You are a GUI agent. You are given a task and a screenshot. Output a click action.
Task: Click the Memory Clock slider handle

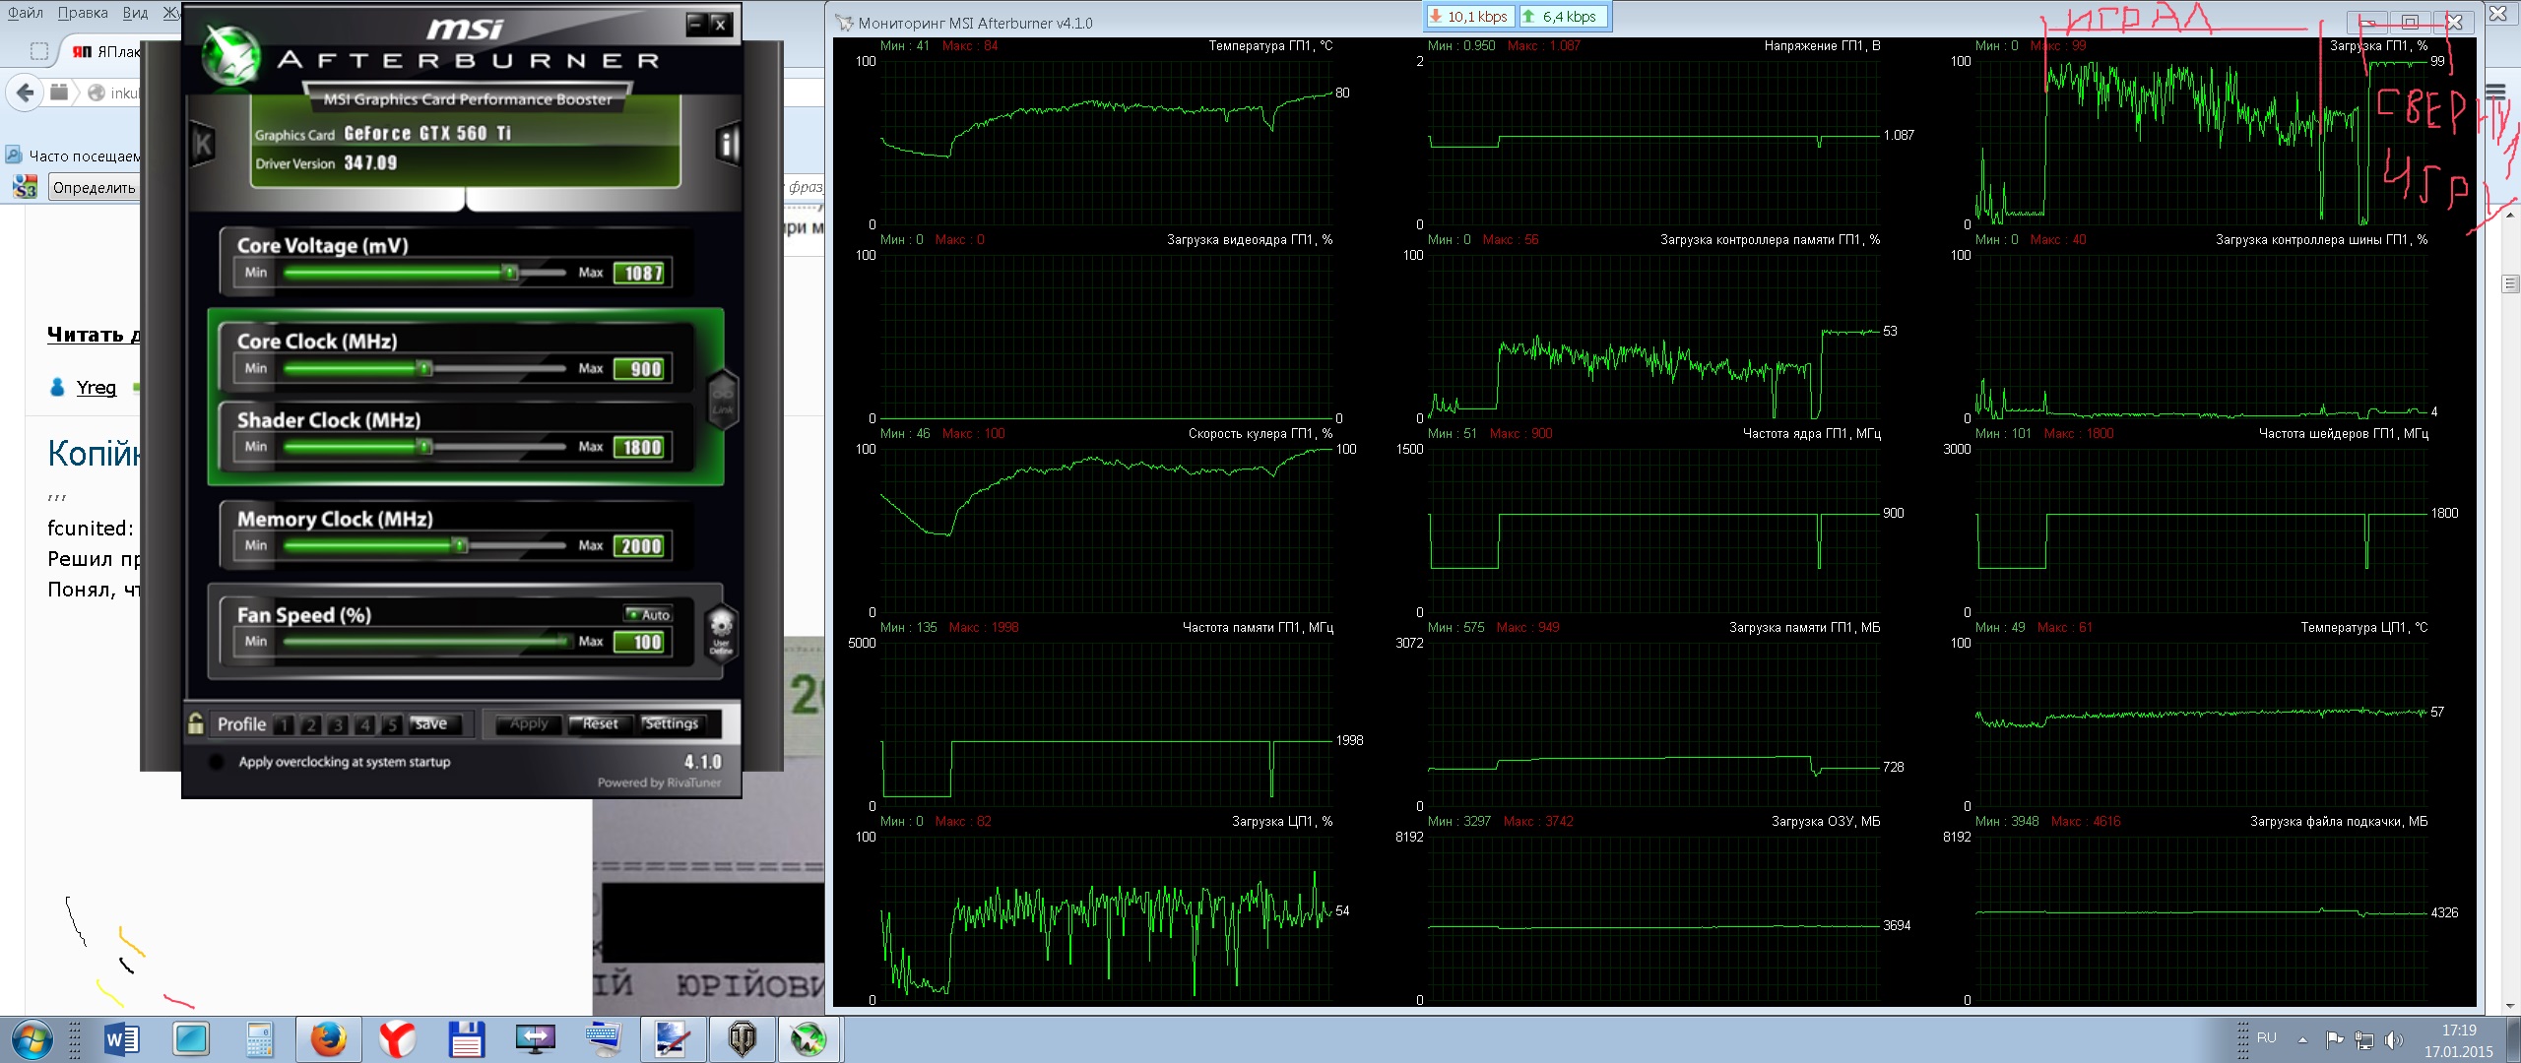pyautogui.click(x=459, y=545)
